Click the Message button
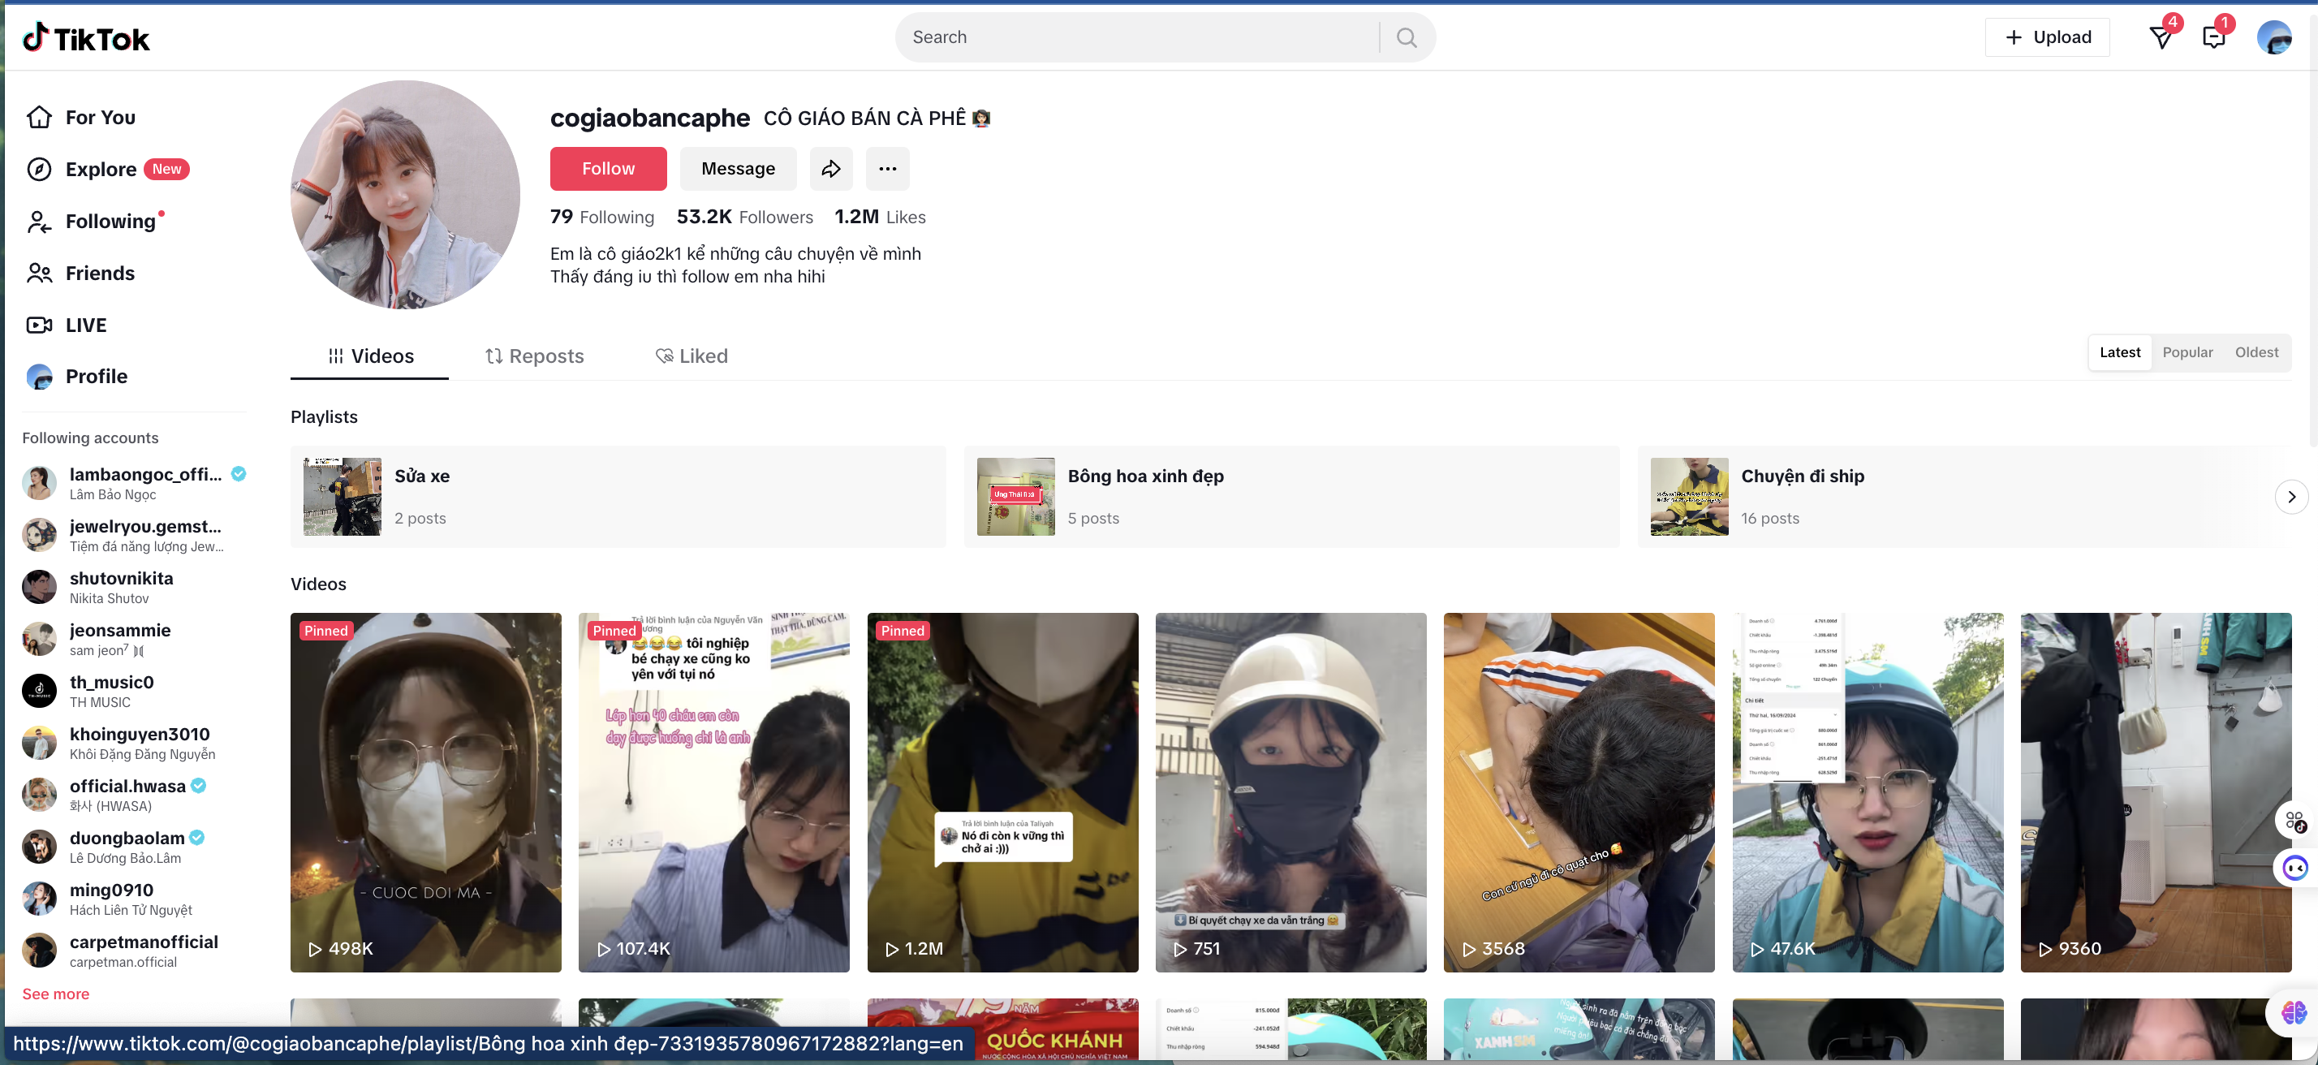 (x=738, y=168)
